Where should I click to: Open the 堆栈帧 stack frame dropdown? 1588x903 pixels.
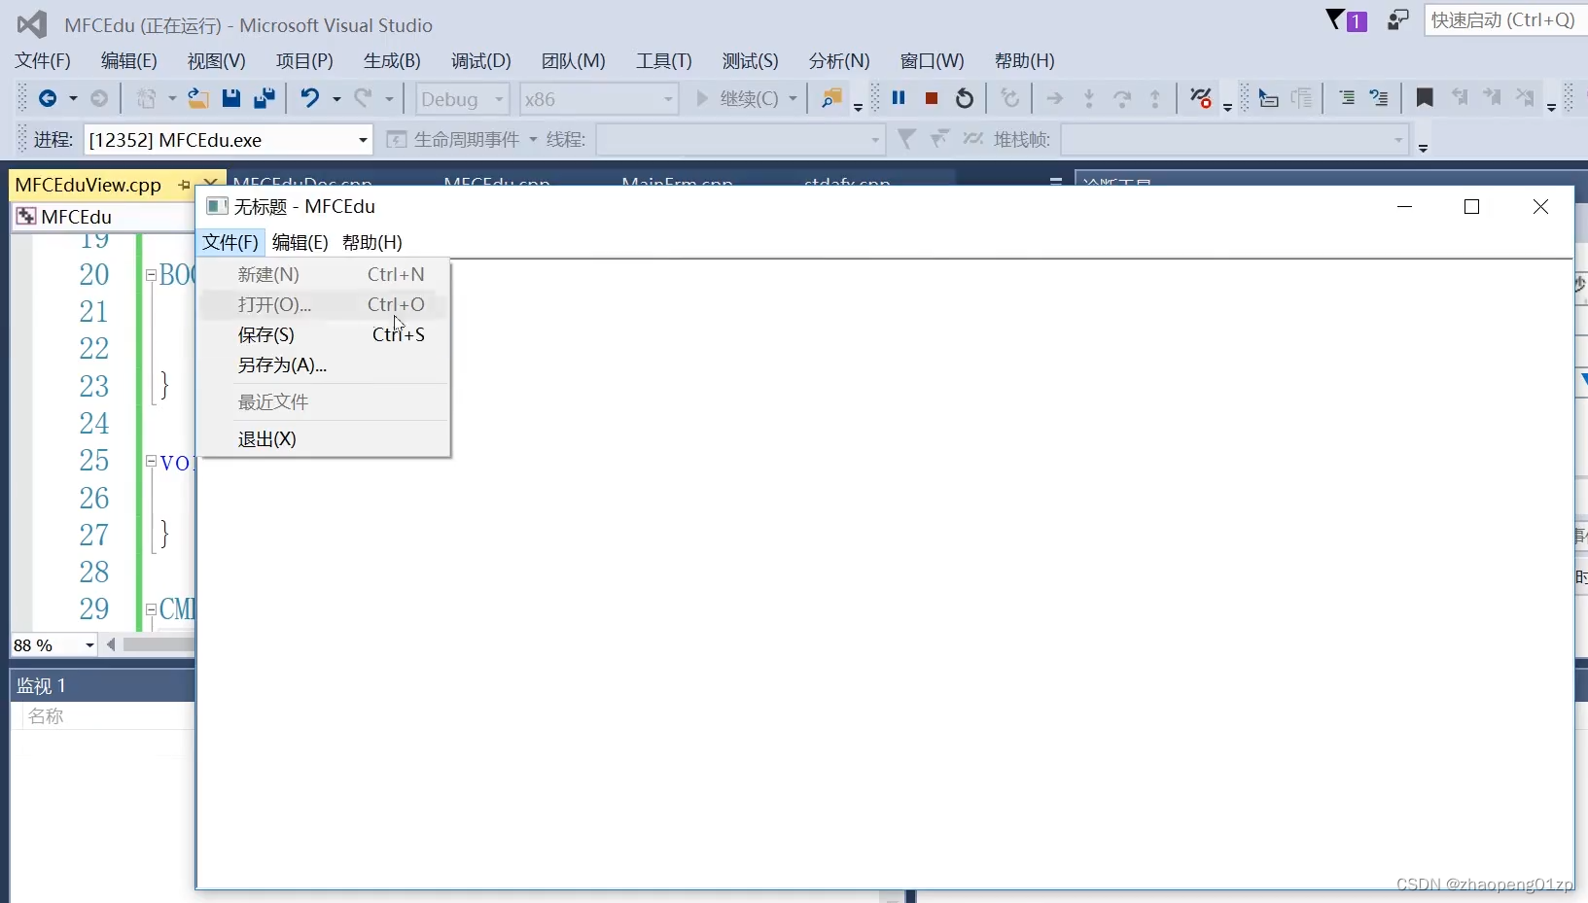pos(1234,140)
